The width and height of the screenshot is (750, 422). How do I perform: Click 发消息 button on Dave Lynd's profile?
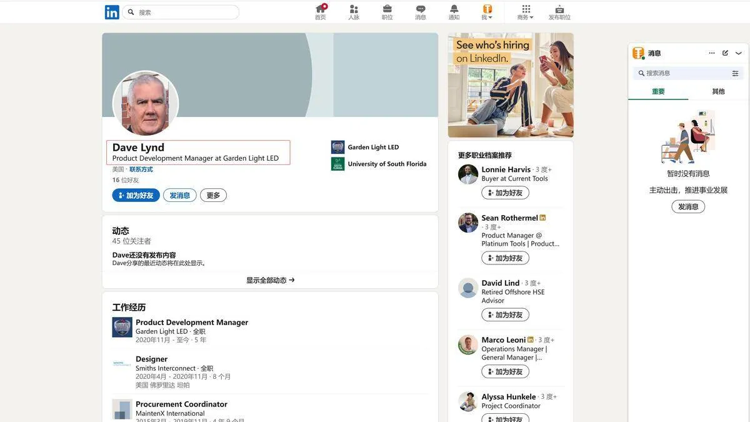(x=180, y=195)
